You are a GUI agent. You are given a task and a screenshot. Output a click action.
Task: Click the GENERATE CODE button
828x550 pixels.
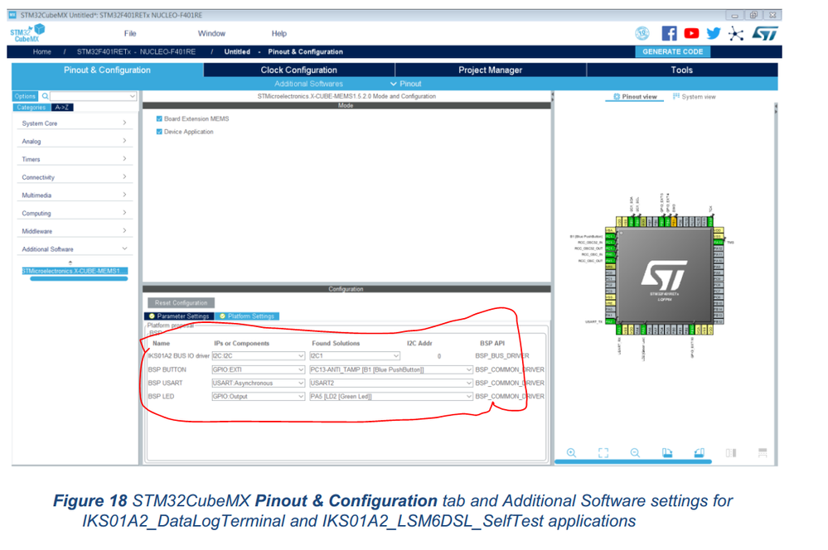click(673, 51)
